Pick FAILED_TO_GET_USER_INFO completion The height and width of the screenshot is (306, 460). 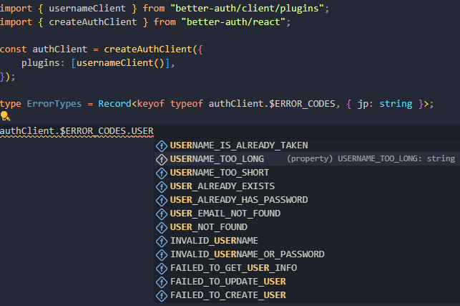click(x=307, y=268)
